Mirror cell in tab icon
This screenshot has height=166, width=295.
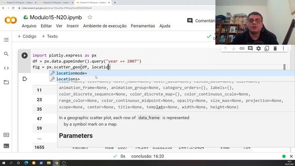point(266,48)
